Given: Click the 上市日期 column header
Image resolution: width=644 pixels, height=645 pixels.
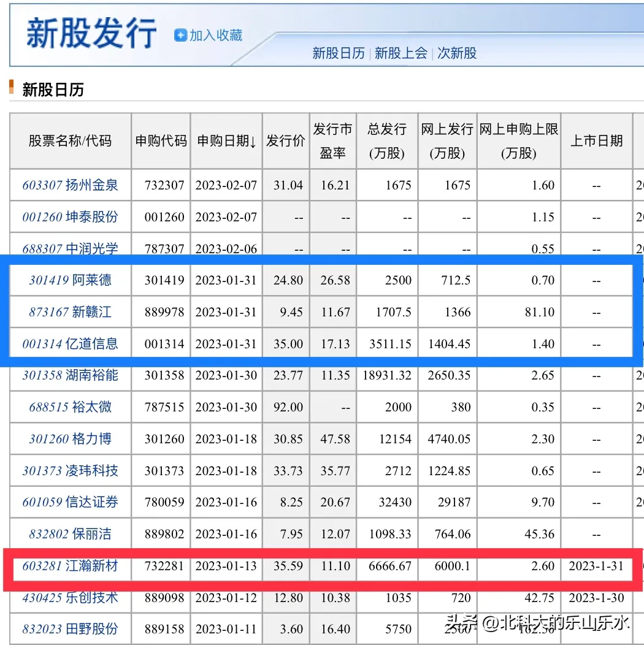Looking at the screenshot, I should [596, 140].
